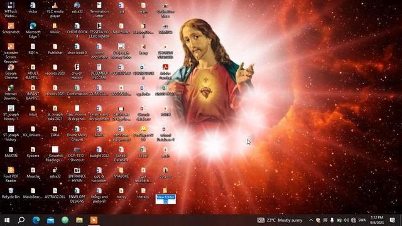Edit the highlighted New folder (2) name field

click(x=166, y=199)
